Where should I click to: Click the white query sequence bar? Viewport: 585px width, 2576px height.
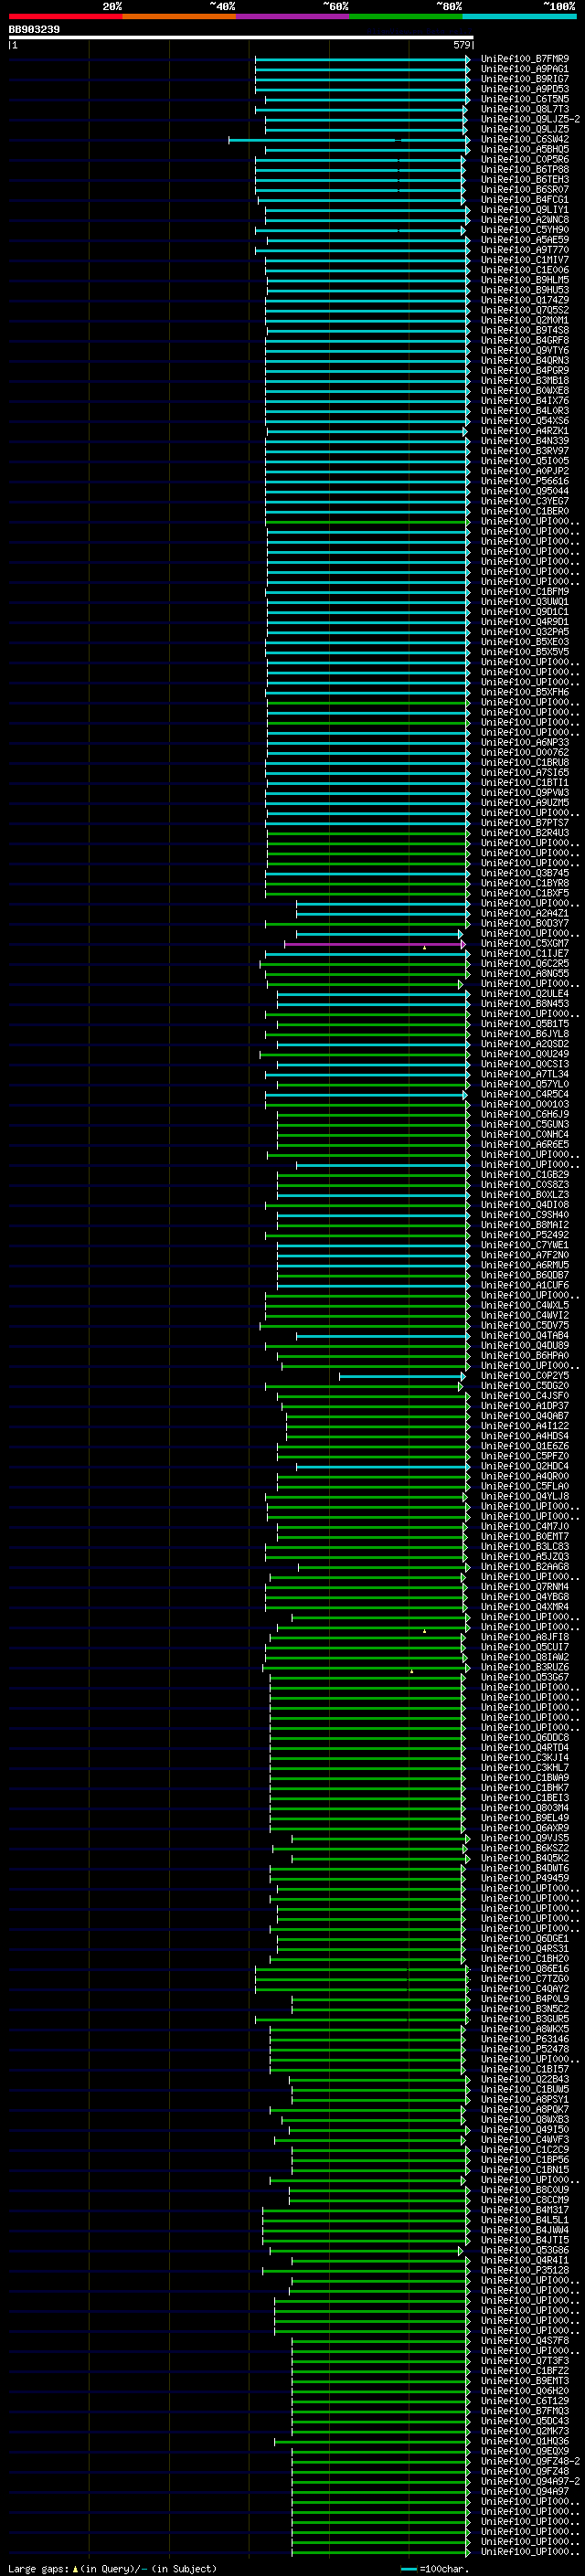coord(241,38)
